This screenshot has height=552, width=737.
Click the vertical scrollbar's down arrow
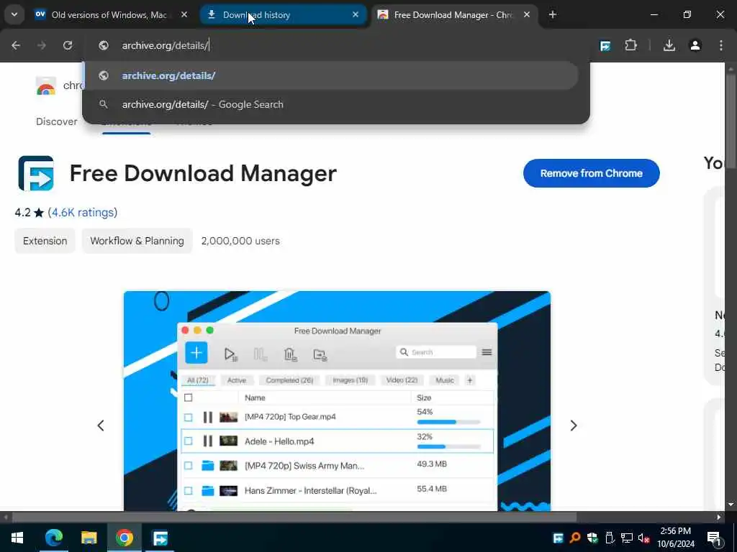pyautogui.click(x=731, y=505)
